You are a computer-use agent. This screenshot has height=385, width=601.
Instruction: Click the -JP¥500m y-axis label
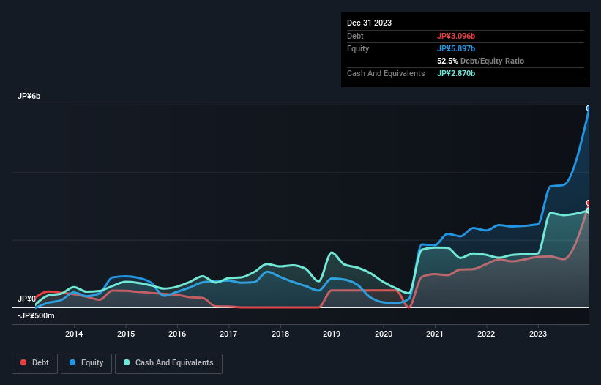point(36,316)
